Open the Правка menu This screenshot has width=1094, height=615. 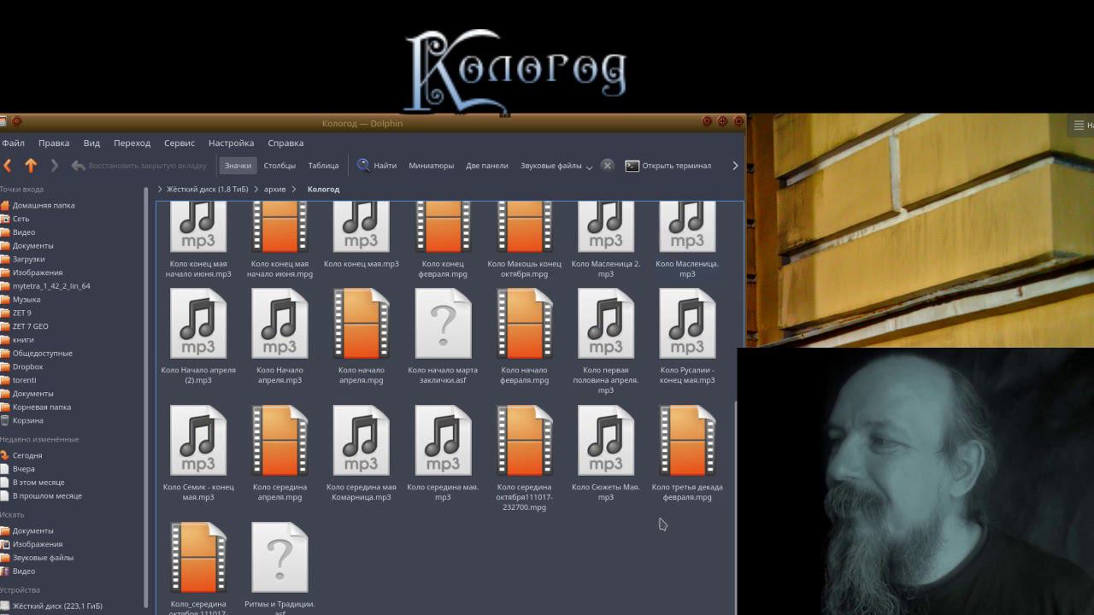[x=54, y=143]
